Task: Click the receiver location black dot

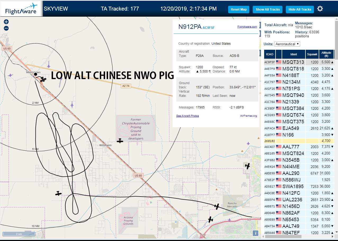Action: coord(35,74)
